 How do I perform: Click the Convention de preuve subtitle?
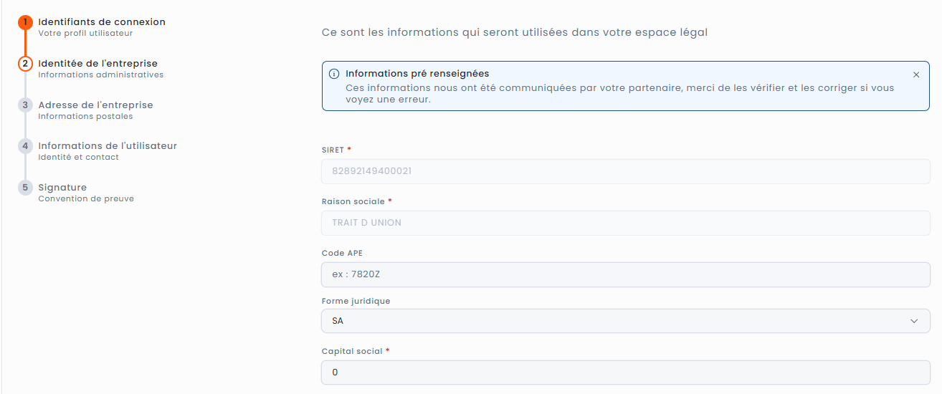(x=86, y=198)
